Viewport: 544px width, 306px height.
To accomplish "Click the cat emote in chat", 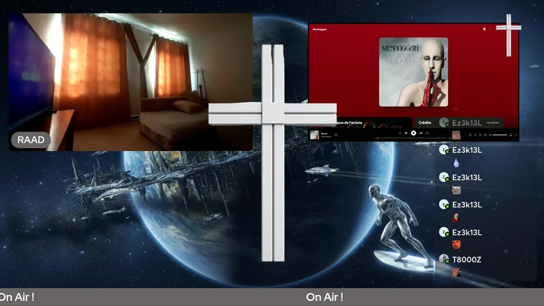I will coord(456,190).
